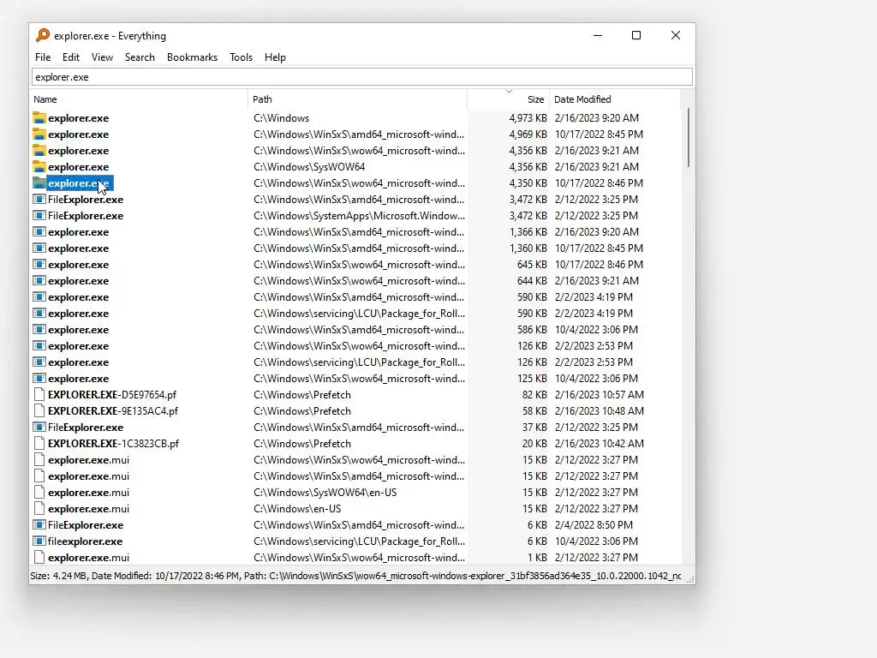Click the sort direction arrow above Size
877x658 pixels.
pos(509,91)
